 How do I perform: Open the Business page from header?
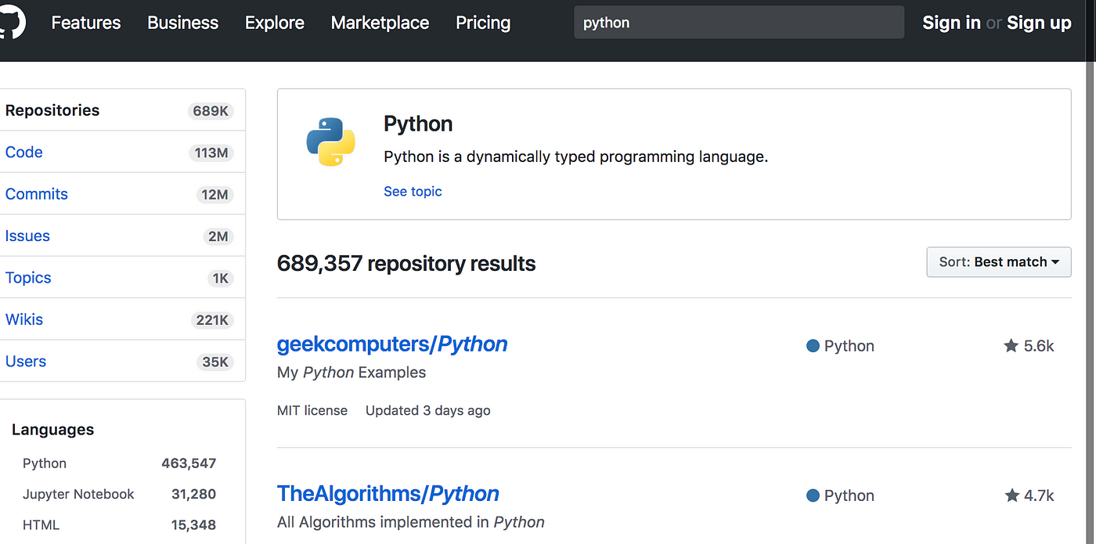[183, 23]
